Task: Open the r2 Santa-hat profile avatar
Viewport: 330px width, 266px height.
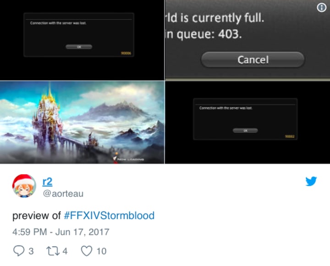Action: click(24, 186)
